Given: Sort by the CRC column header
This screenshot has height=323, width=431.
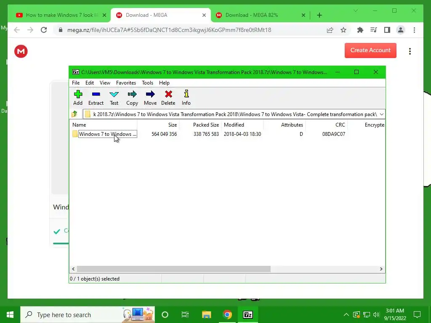Looking at the screenshot, I should click(326, 124).
